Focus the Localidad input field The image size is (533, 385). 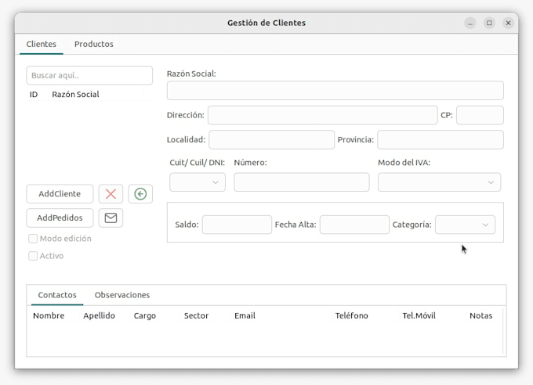[x=272, y=139]
